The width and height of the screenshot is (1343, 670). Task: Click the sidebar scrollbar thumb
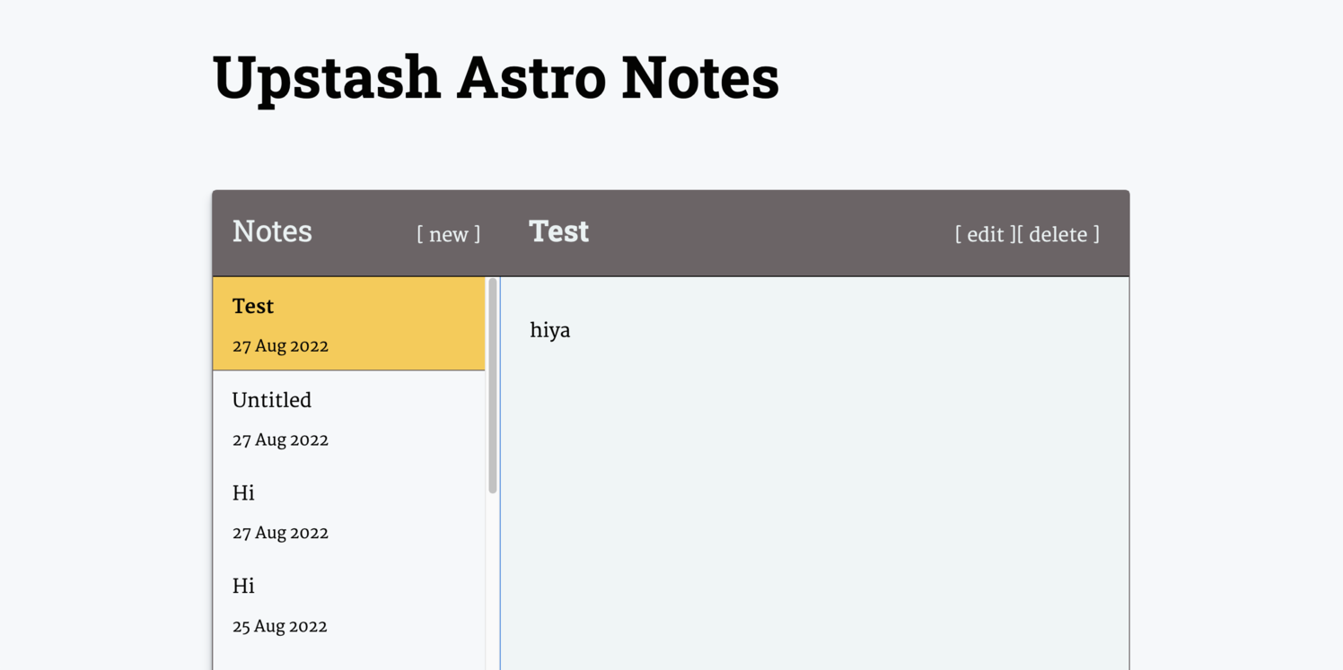[492, 386]
